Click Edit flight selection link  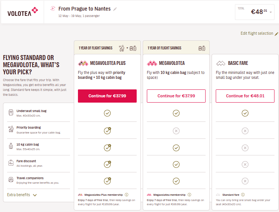(x=257, y=33)
